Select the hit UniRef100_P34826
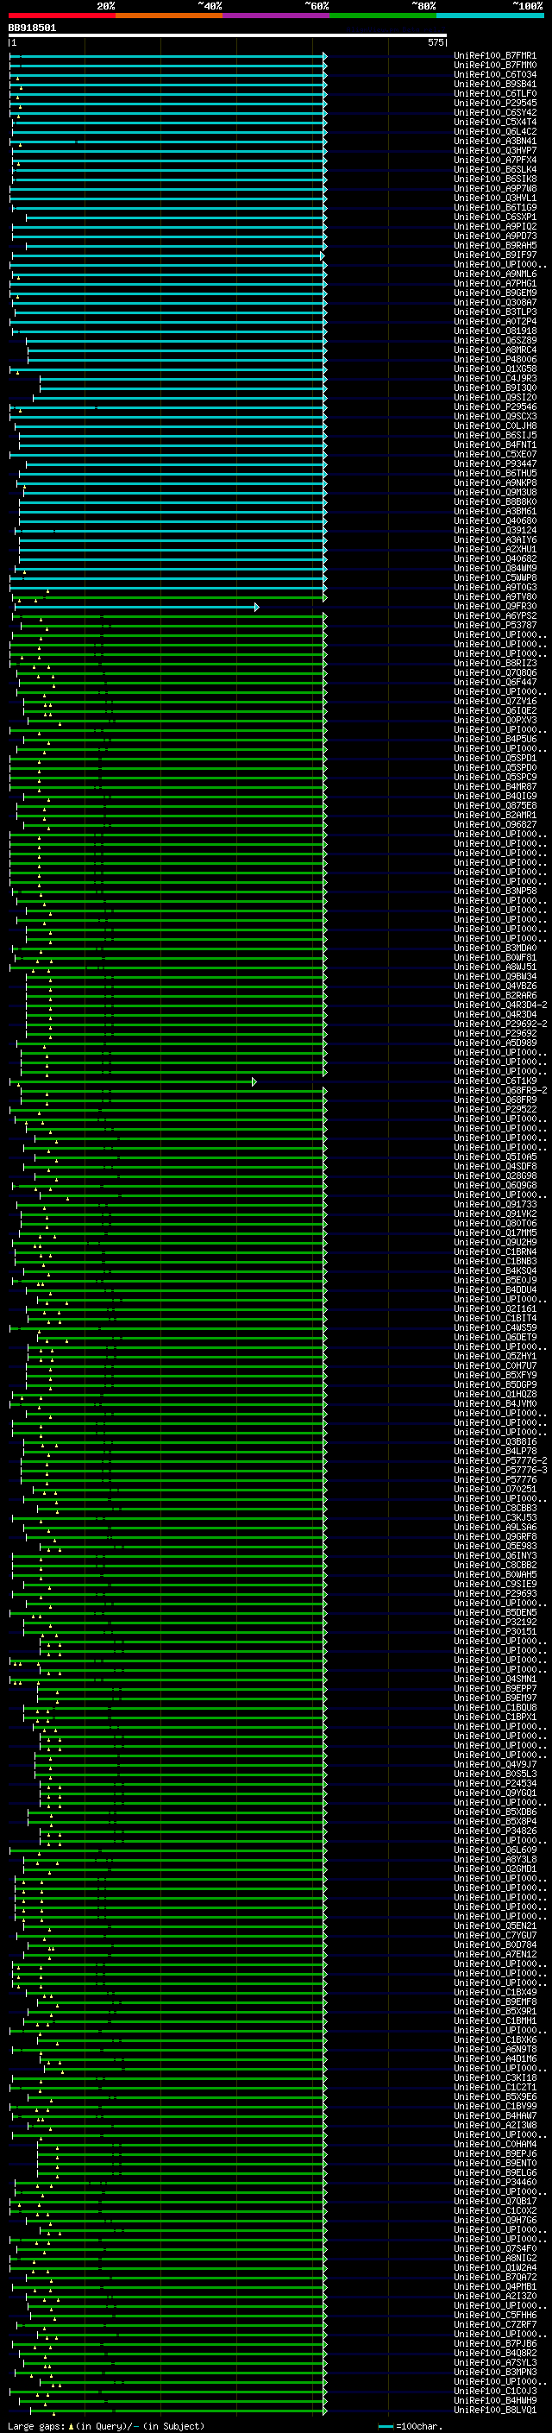The height and width of the screenshot is (2433, 552). click(494, 1831)
